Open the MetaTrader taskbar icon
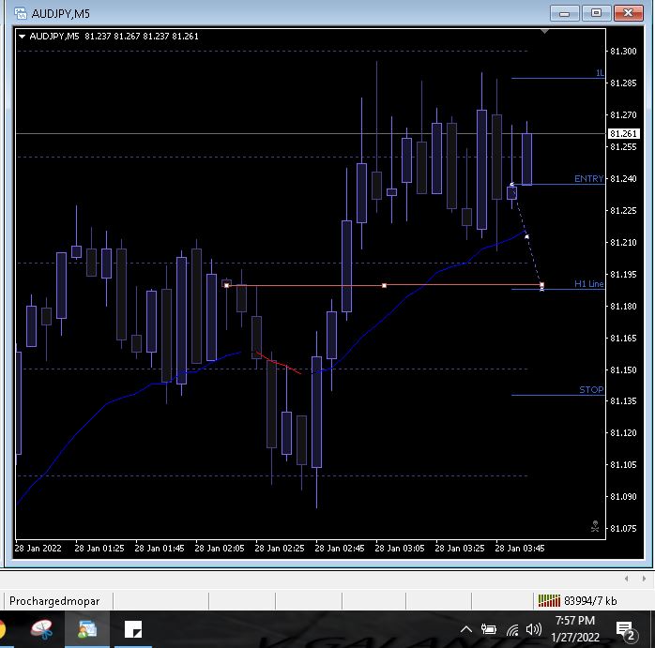 87,629
